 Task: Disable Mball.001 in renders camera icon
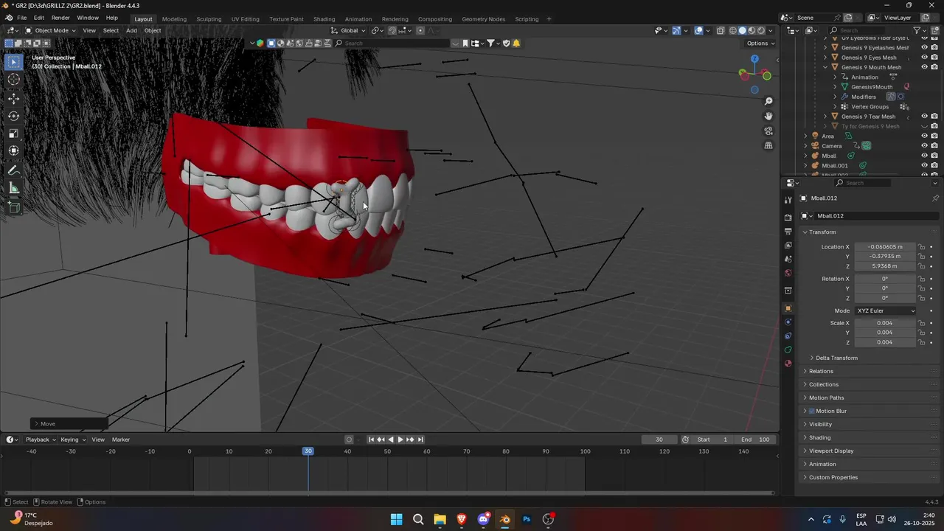click(934, 165)
